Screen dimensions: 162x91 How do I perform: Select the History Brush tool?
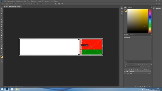click(x=2, y=29)
